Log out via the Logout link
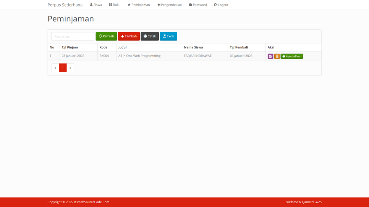 tap(221, 5)
